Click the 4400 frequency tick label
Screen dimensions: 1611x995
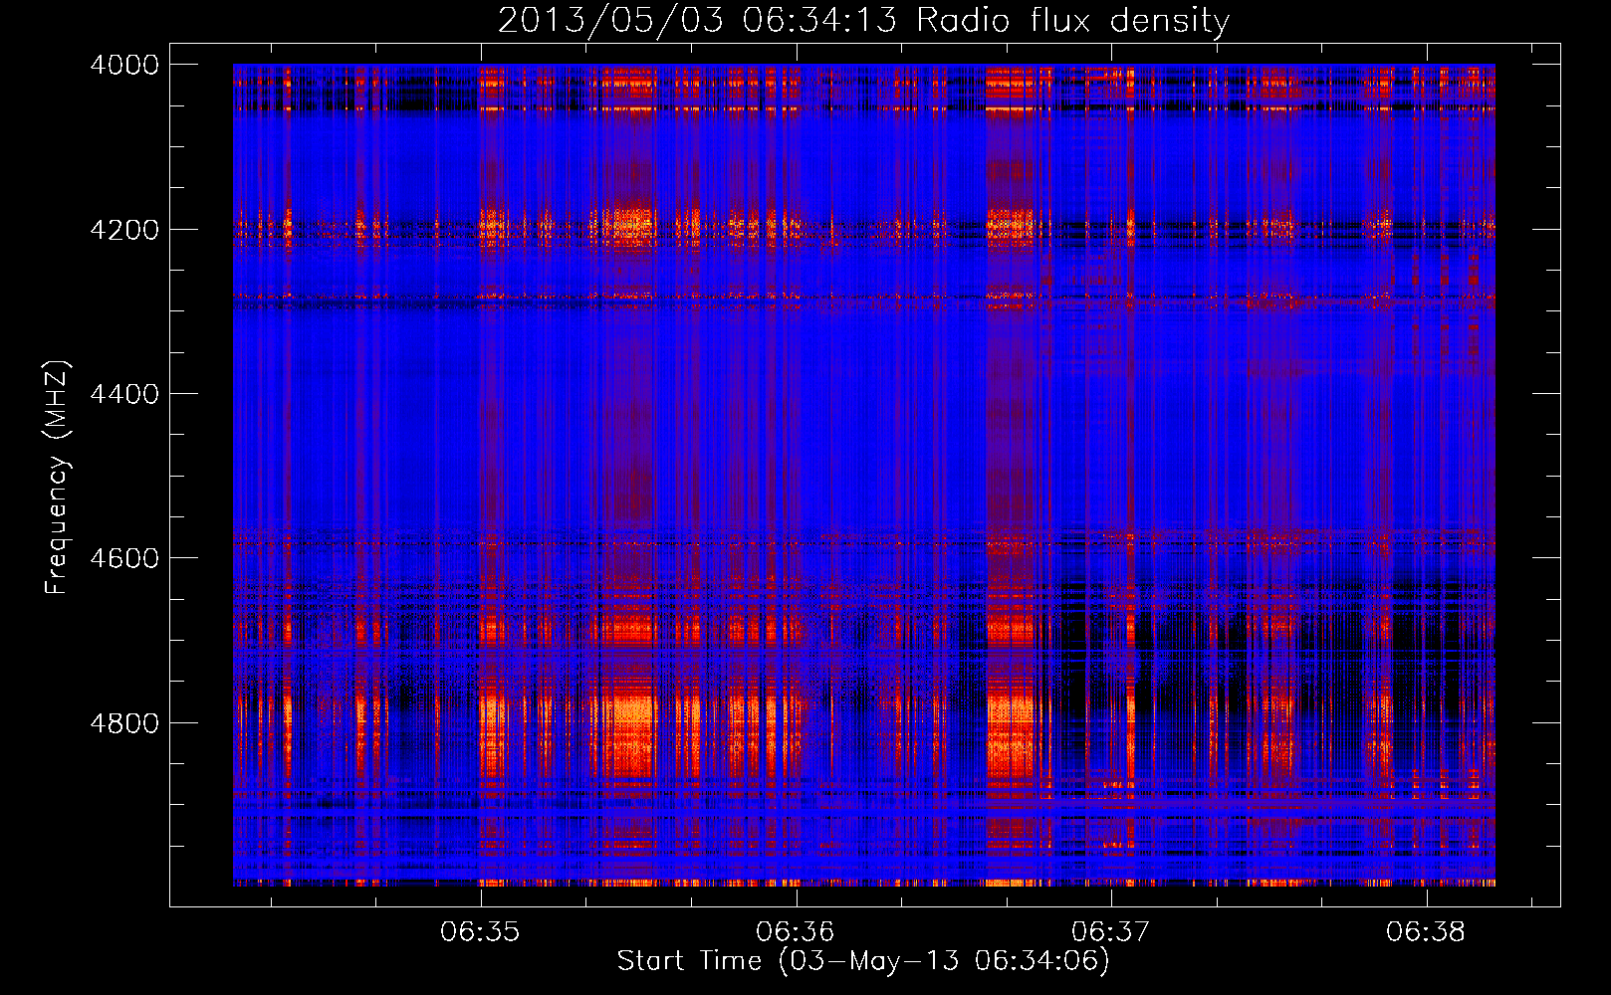(124, 394)
